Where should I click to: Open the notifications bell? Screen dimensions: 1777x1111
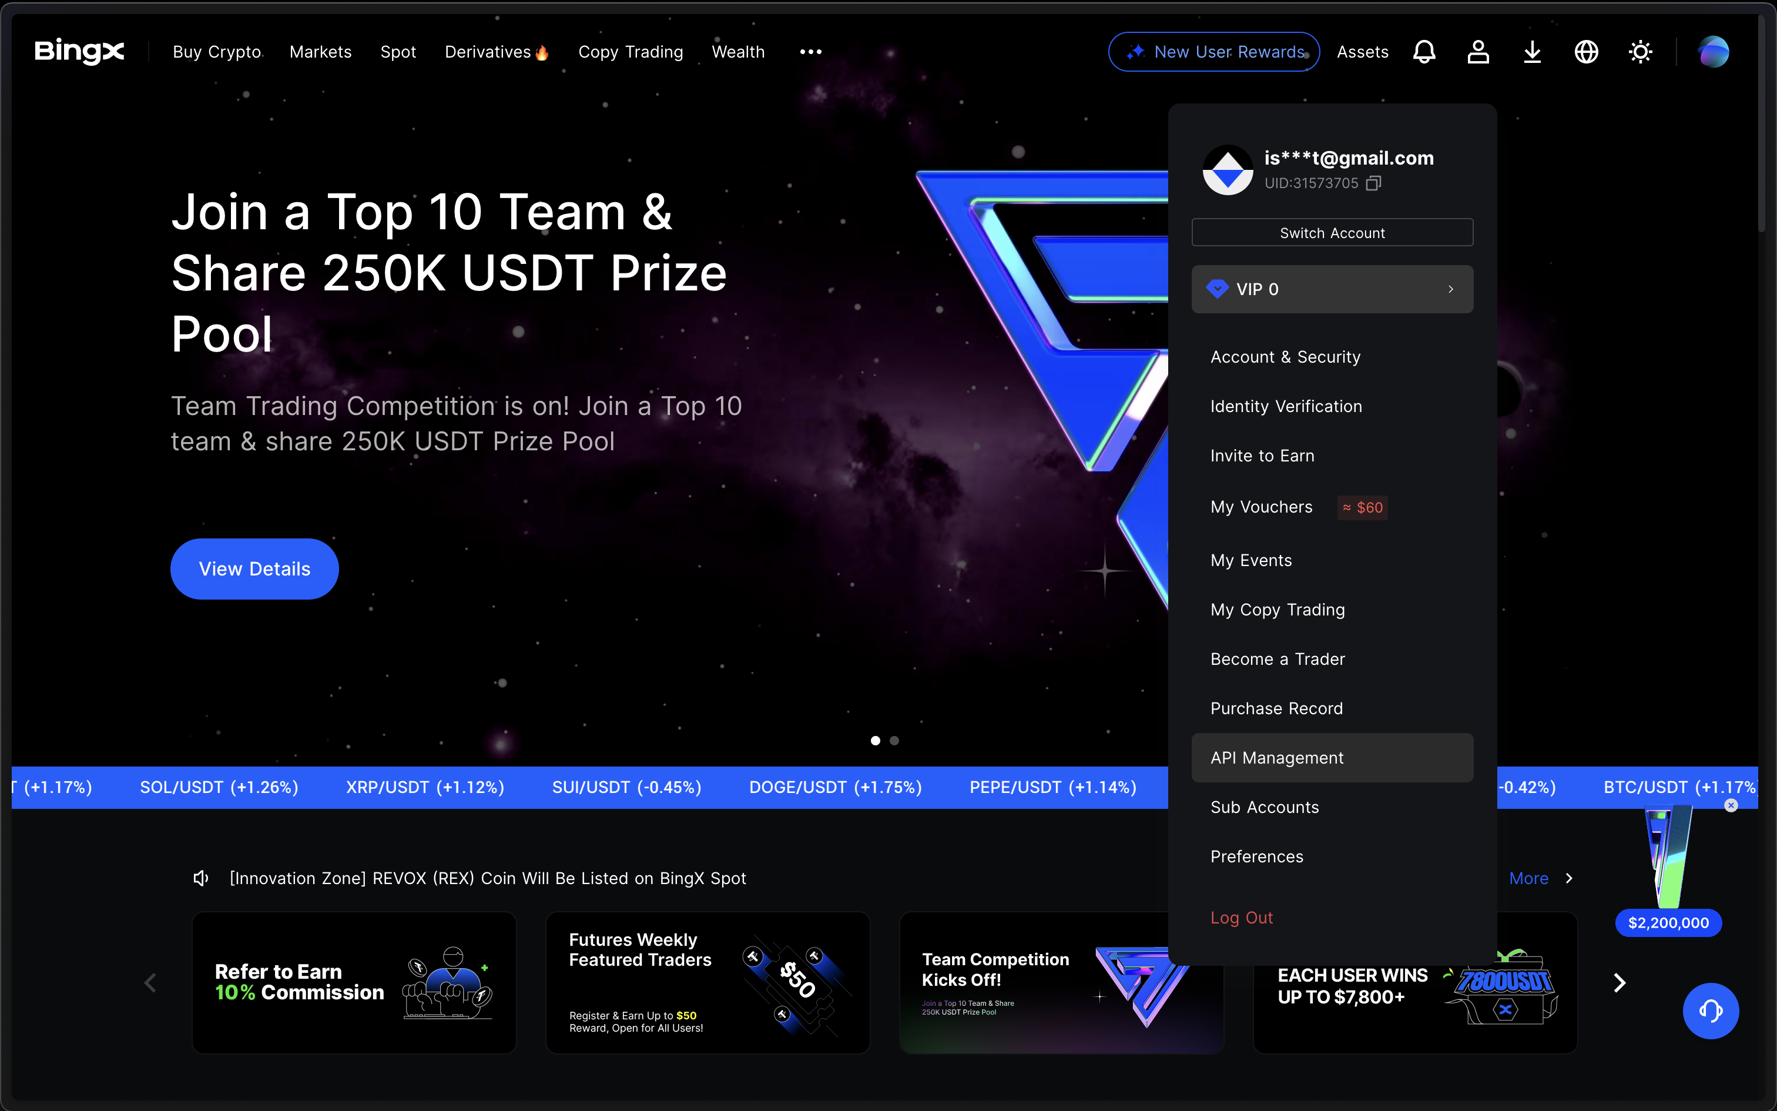[1424, 52]
